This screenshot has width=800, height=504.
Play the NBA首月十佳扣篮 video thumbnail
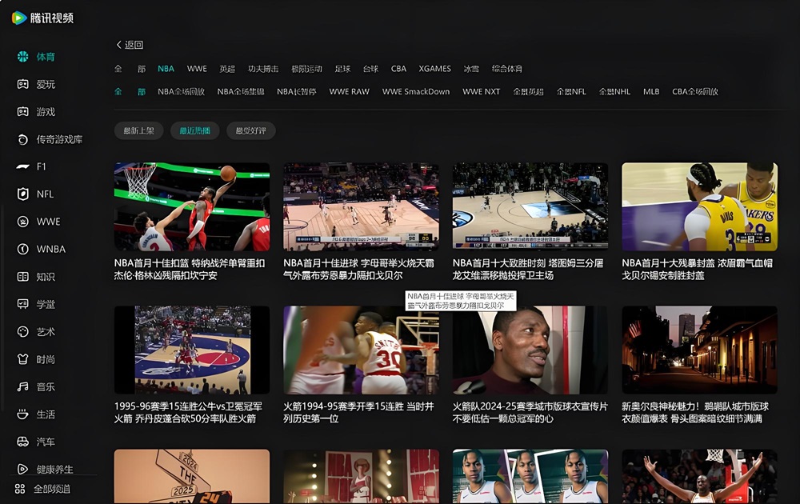point(192,206)
